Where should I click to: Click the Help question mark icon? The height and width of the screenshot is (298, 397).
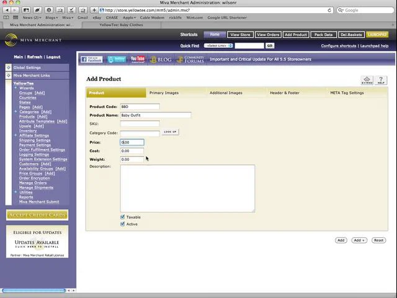click(x=381, y=80)
